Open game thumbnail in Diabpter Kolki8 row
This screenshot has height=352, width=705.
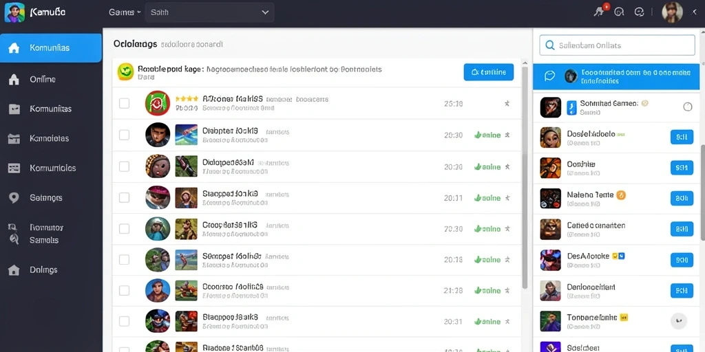coord(186,135)
